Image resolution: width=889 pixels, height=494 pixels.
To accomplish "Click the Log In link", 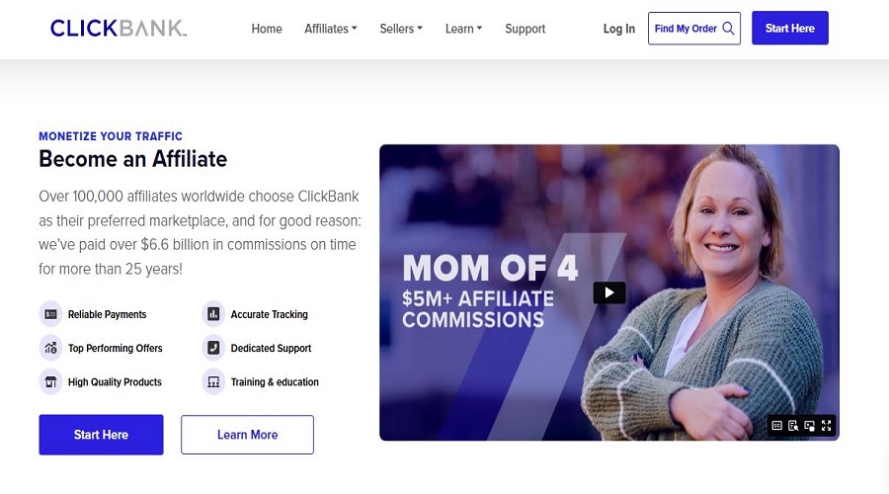I will point(619,29).
